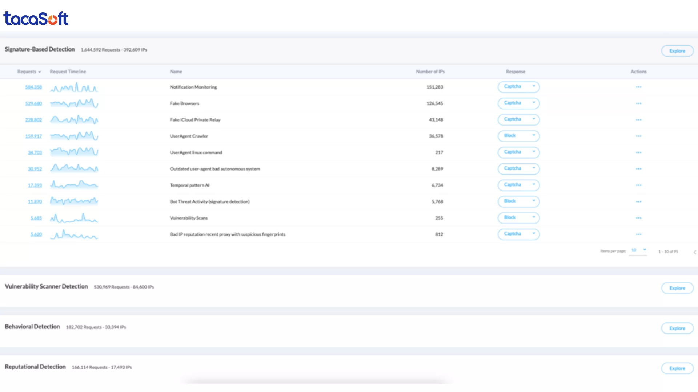
Task: Expand Reputational Detection section heading
Action: coord(35,367)
